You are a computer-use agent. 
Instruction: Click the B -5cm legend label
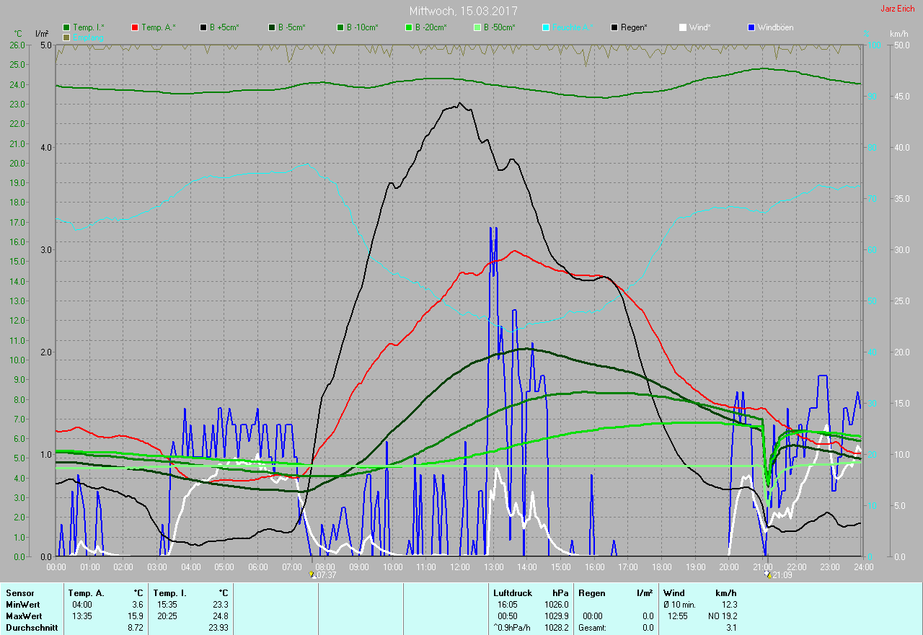pyautogui.click(x=293, y=27)
